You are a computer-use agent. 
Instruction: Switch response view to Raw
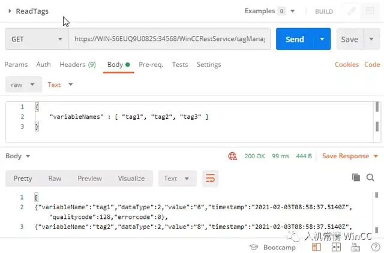click(x=55, y=178)
